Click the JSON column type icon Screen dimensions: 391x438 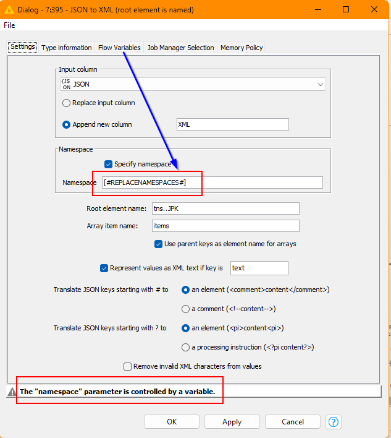point(66,84)
